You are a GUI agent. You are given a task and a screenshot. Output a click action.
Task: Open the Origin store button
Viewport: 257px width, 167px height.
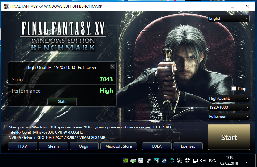coord(84,146)
